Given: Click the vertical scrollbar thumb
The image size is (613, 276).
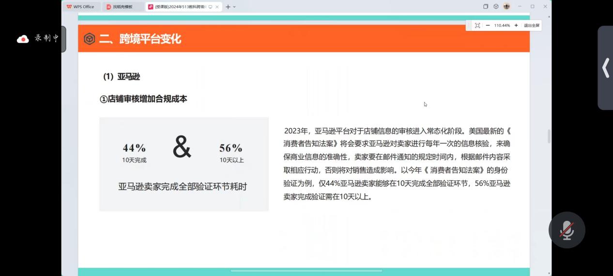Looking at the screenshot, I should [x=549, y=136].
